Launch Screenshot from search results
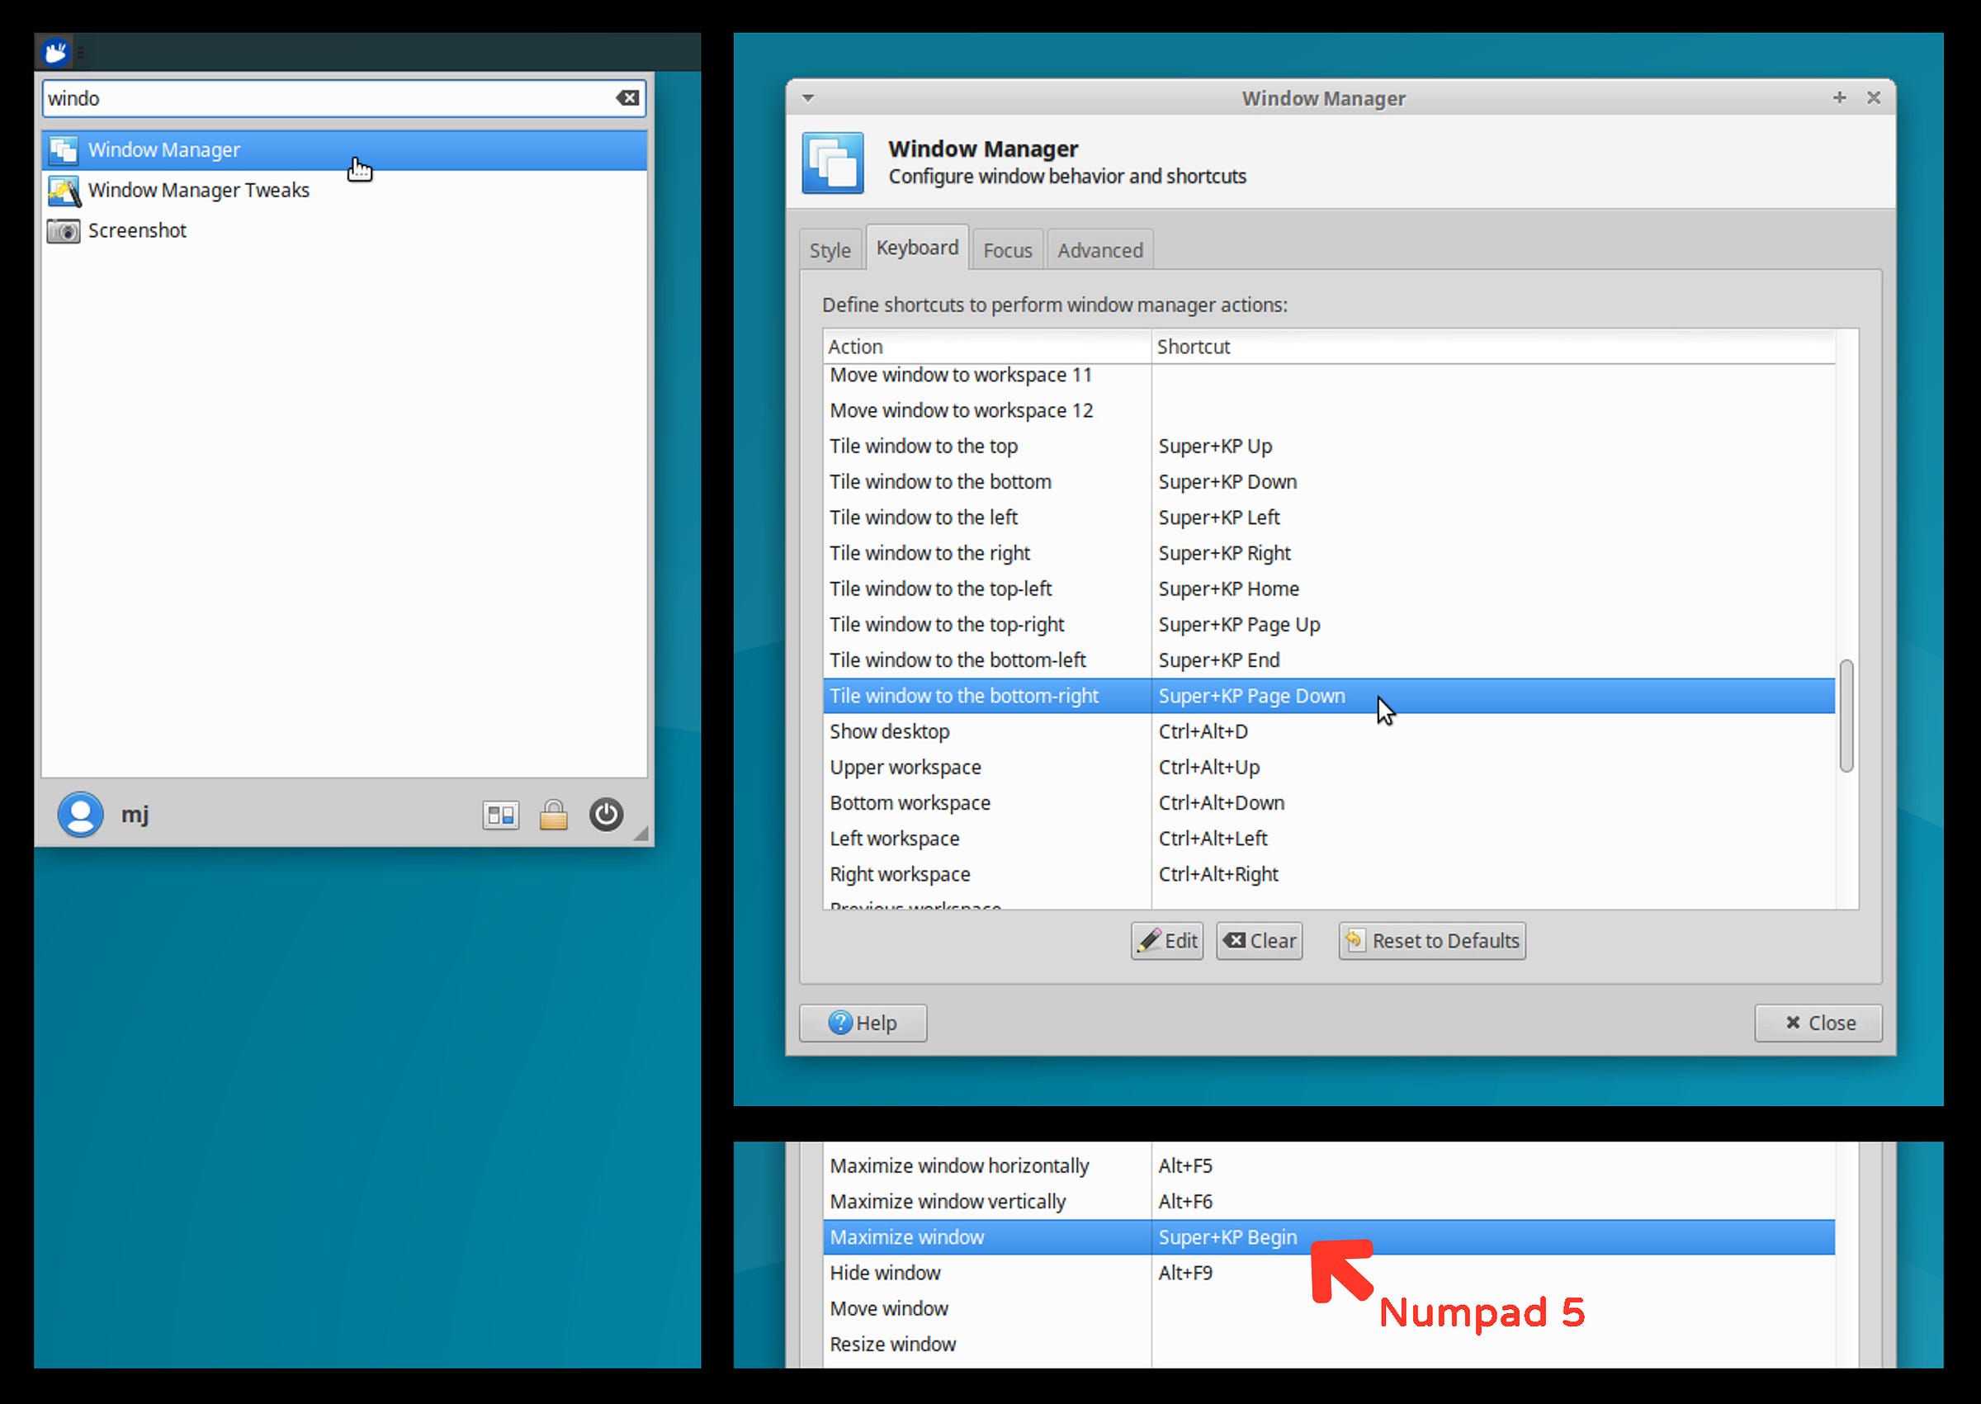This screenshot has height=1404, width=1981. click(x=136, y=231)
